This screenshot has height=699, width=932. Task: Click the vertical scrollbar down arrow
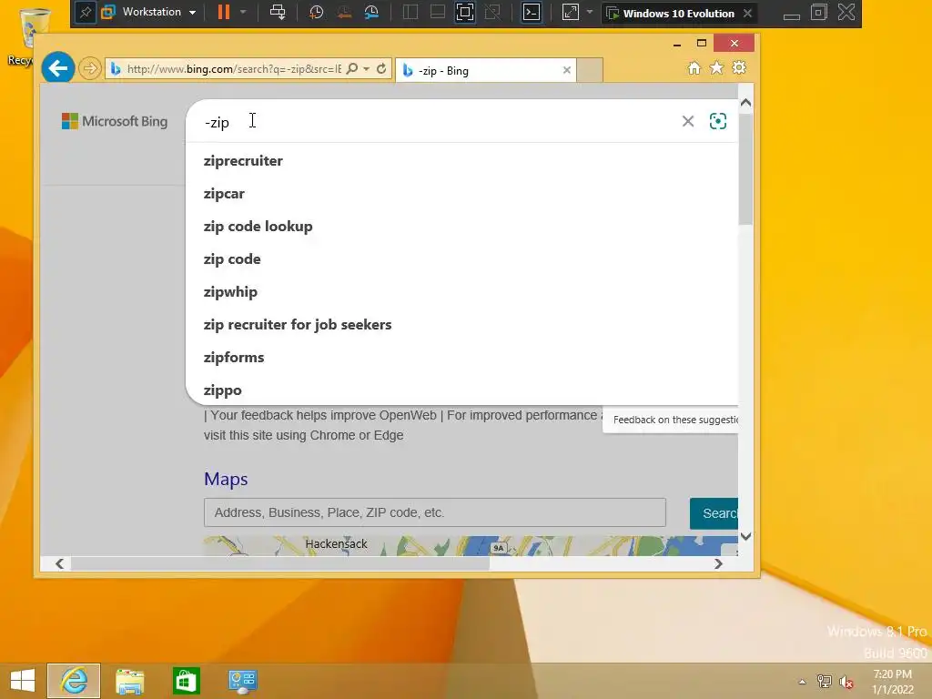746,536
